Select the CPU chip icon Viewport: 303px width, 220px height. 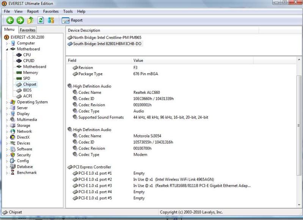tap(19, 55)
